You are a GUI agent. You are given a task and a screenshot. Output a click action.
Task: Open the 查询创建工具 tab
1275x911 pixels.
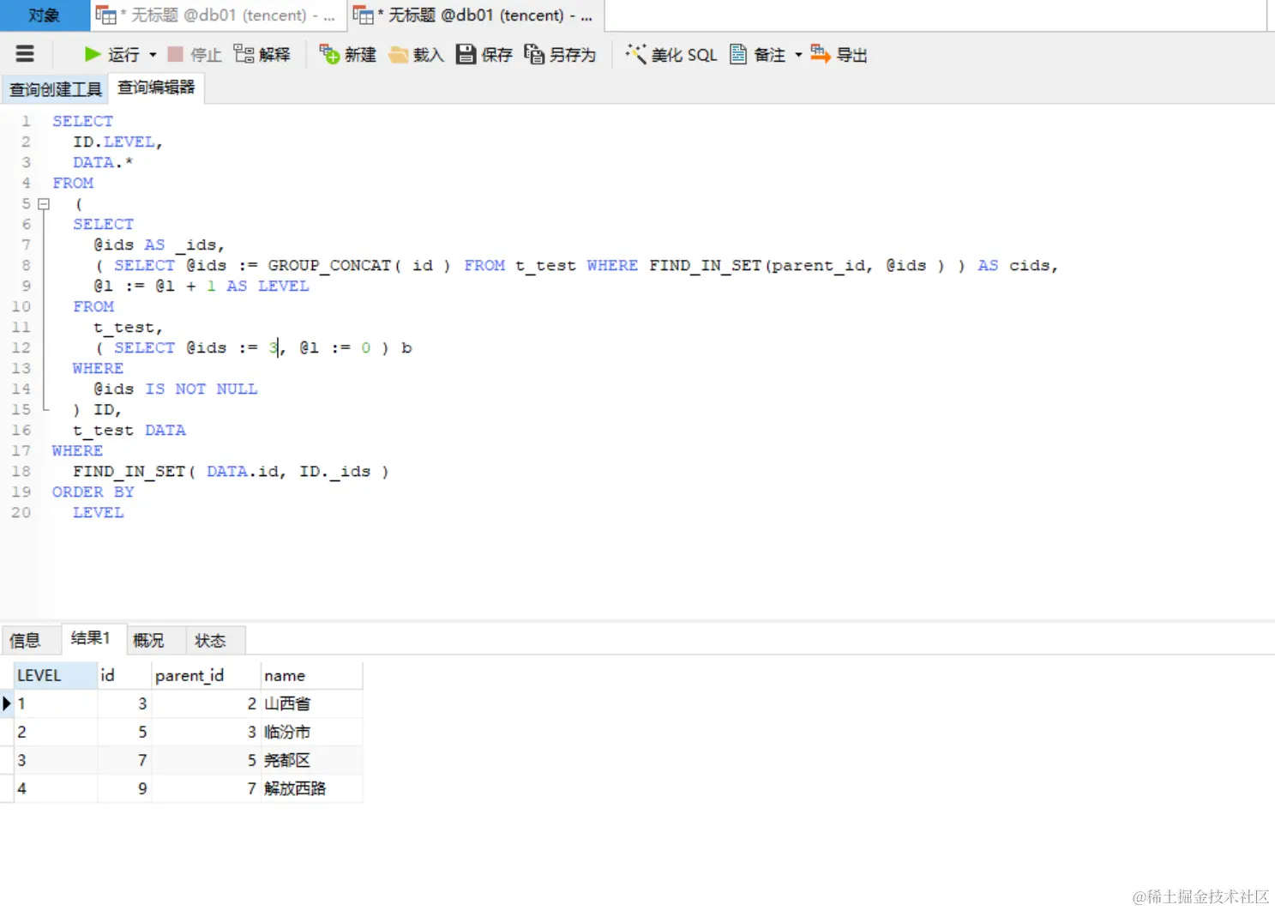pyautogui.click(x=56, y=89)
